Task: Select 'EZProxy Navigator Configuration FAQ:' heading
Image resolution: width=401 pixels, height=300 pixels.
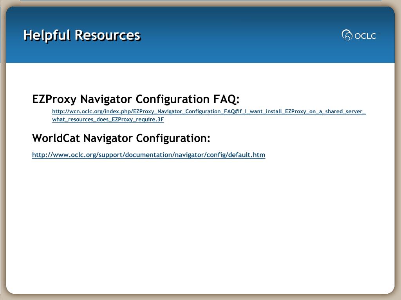Action: (136, 99)
